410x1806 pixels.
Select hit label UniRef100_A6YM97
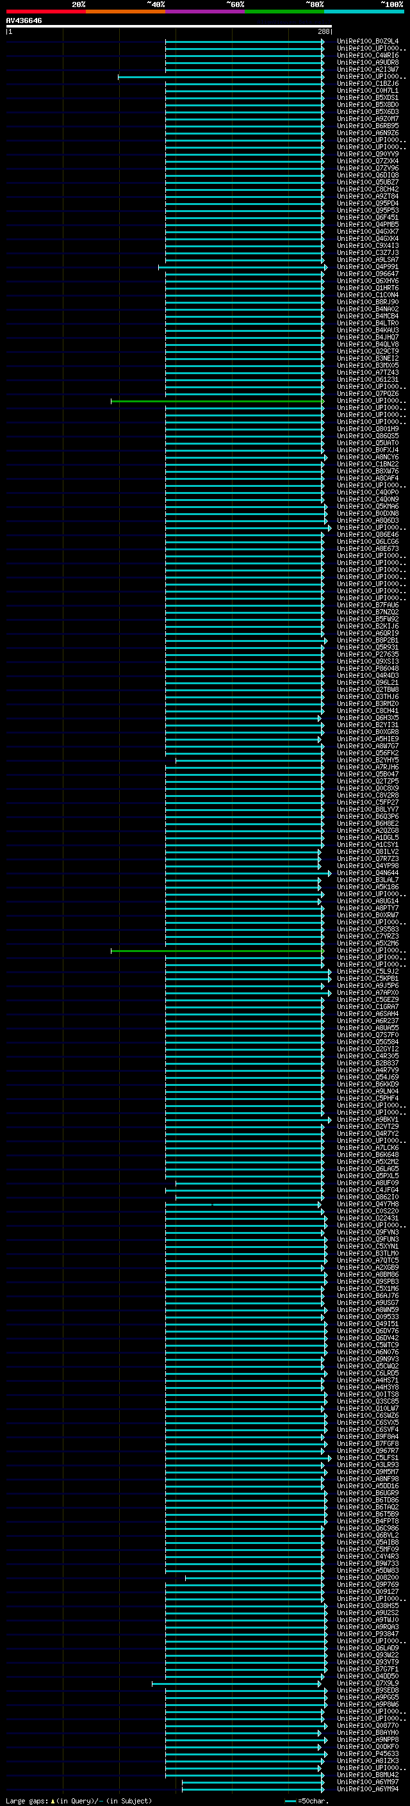coord(368,1782)
